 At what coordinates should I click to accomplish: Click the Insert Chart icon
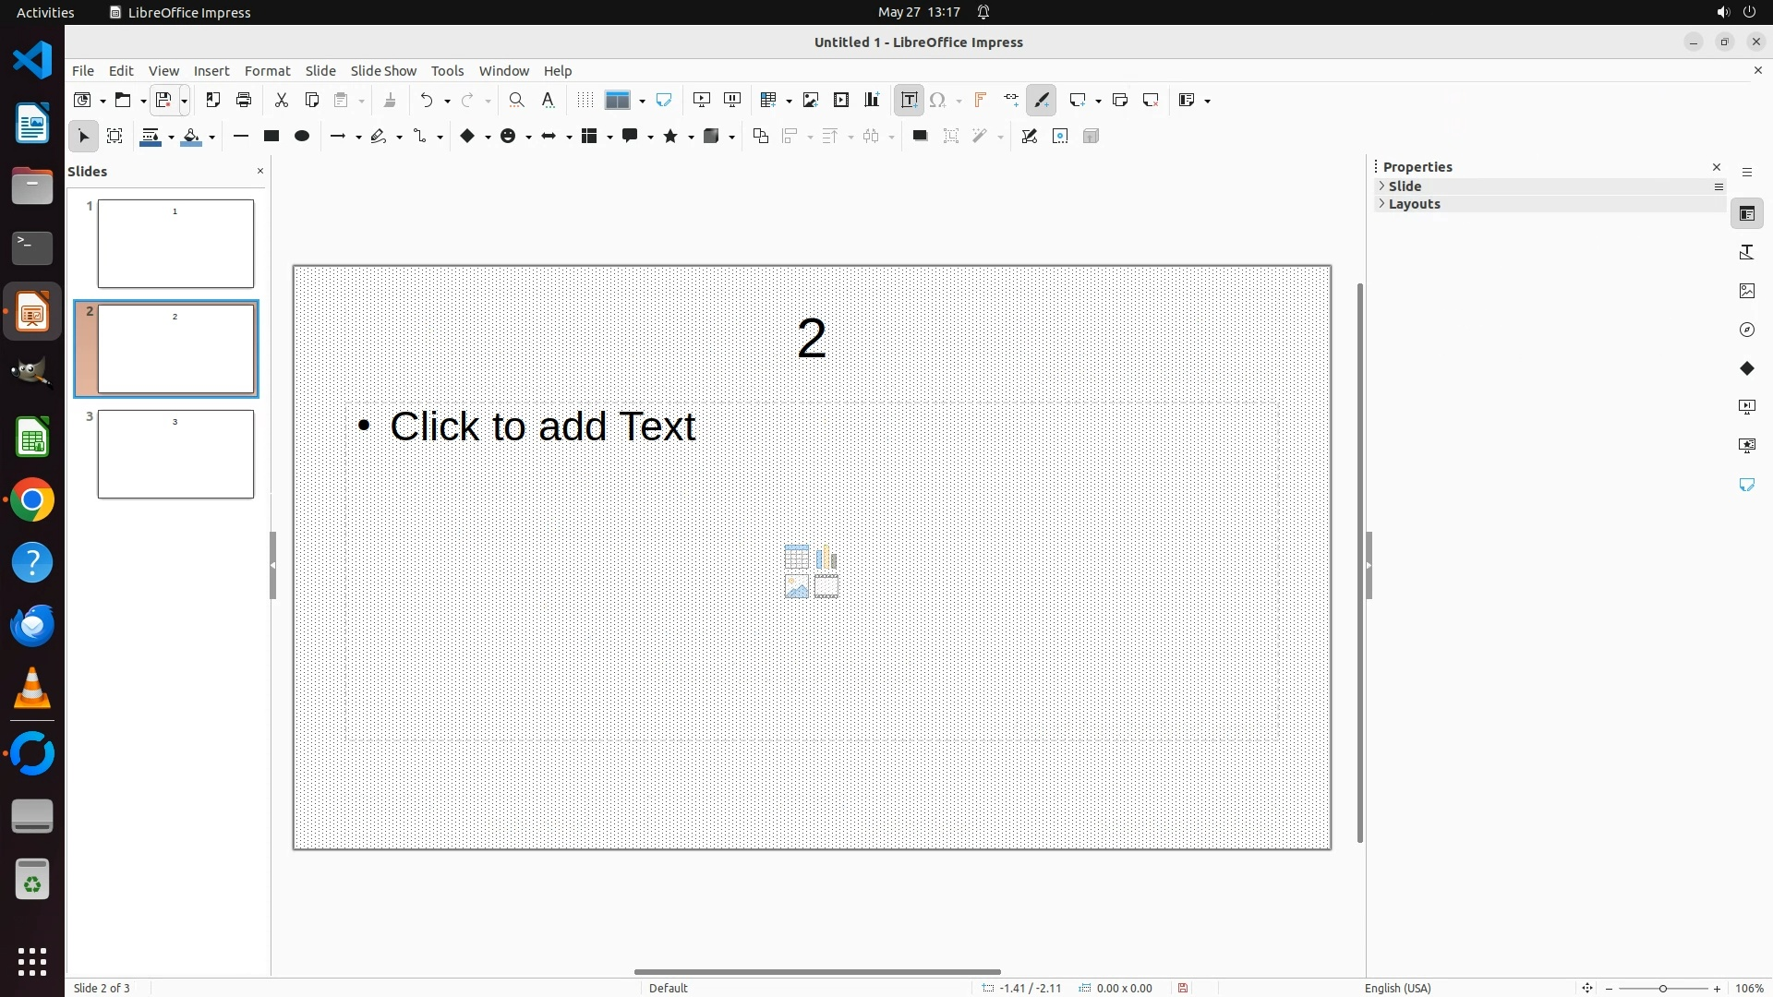coord(872,100)
